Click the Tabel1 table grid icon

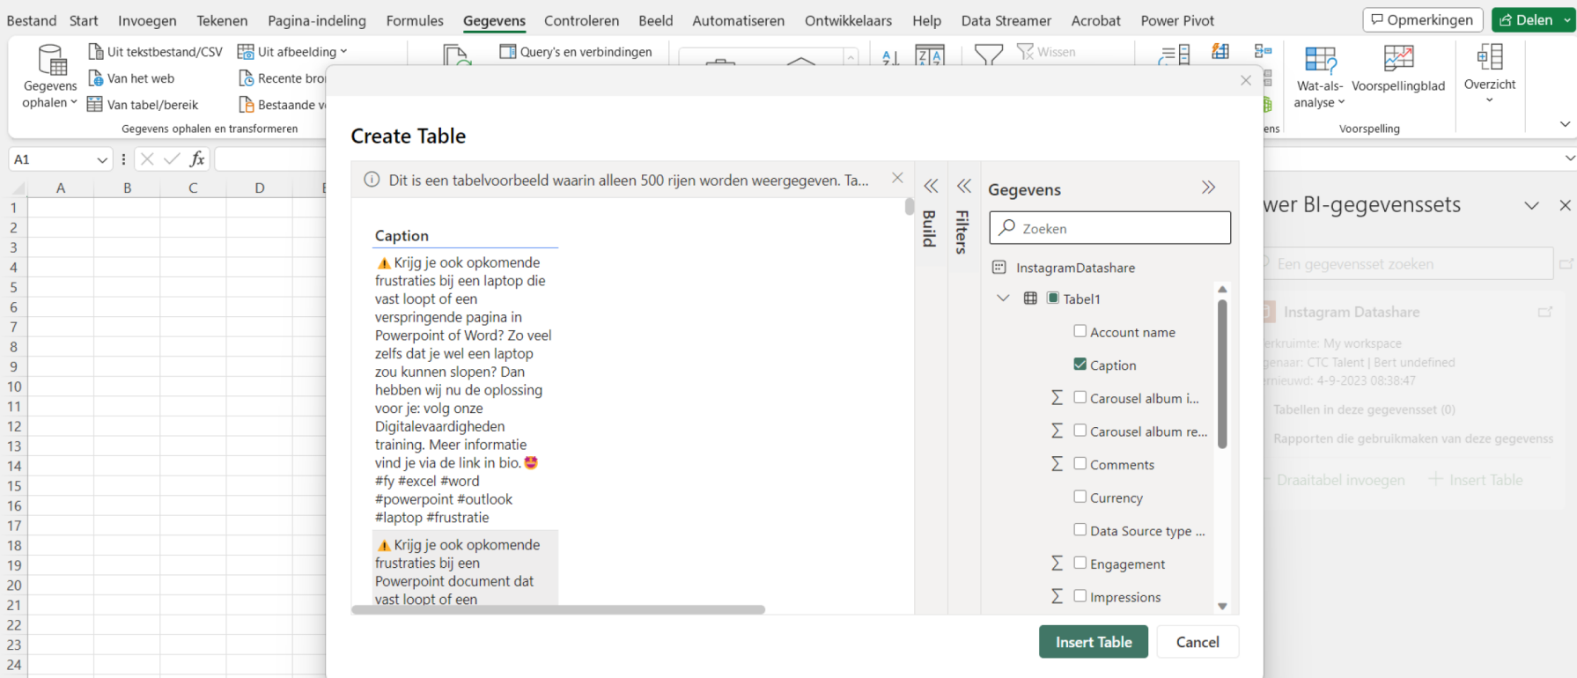1030,298
